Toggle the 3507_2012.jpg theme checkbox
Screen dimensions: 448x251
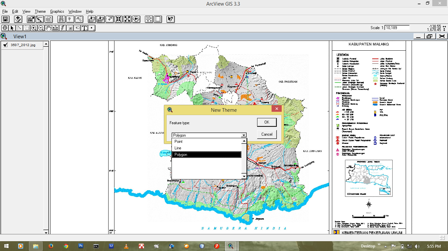(x=6, y=45)
